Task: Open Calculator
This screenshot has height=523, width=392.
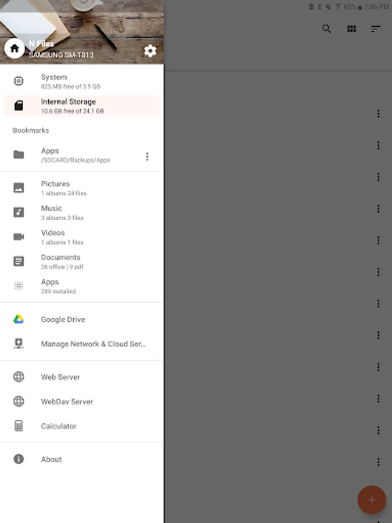Action: point(82,426)
